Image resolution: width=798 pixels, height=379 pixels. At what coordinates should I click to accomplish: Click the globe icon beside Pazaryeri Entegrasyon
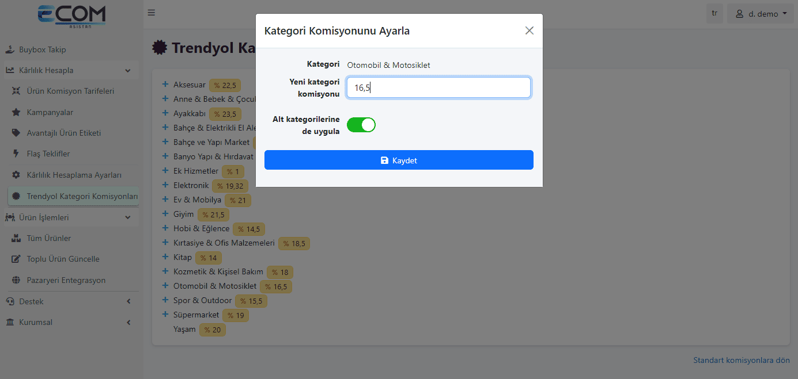[x=16, y=280]
